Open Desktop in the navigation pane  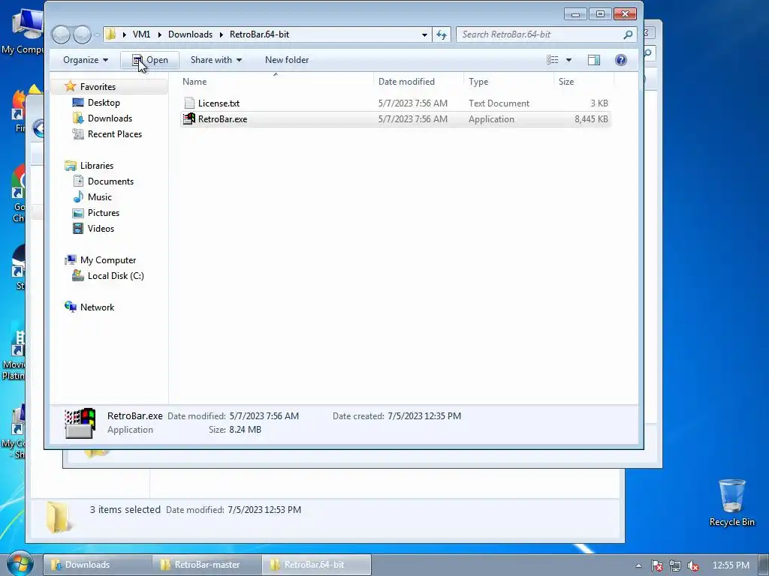click(104, 102)
